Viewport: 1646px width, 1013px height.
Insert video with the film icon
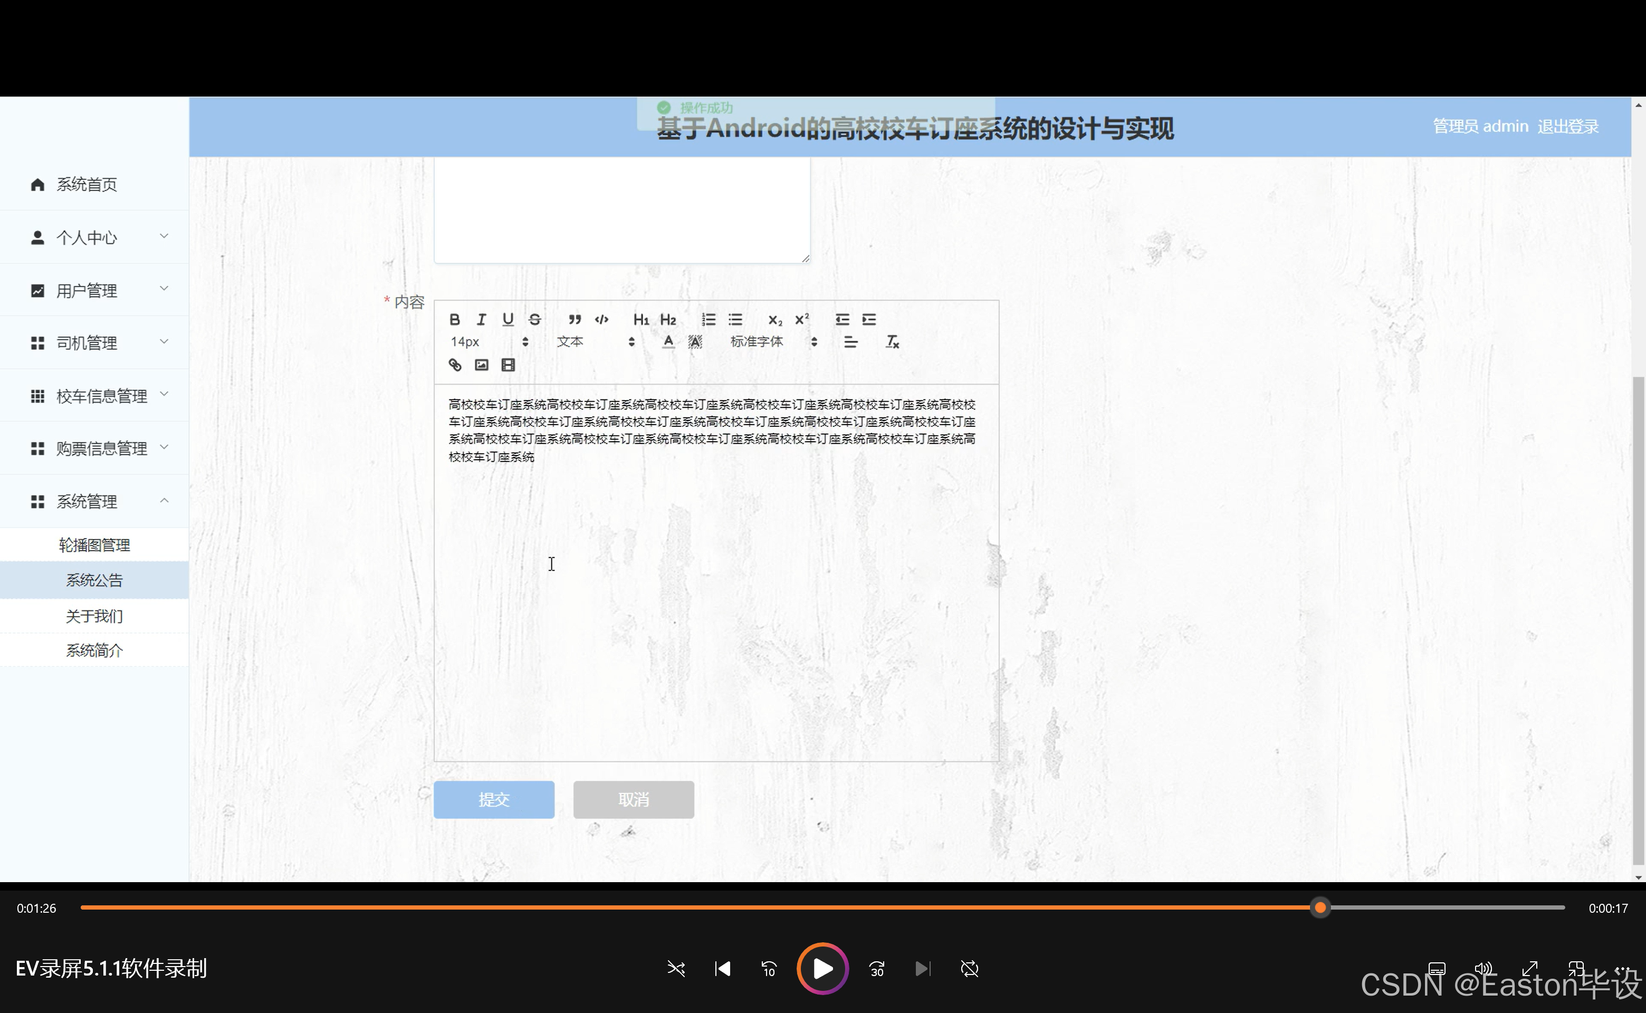[508, 365]
